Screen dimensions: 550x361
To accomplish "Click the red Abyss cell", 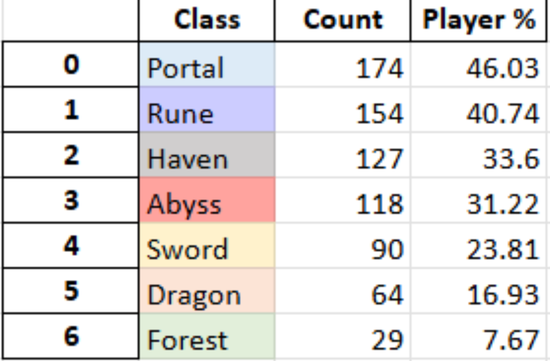I will (207, 200).
